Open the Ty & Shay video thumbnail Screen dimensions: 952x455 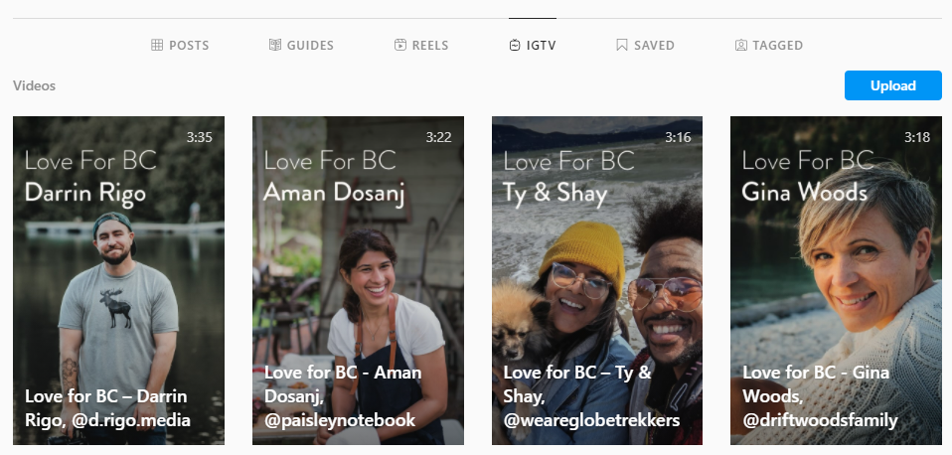pos(597,268)
